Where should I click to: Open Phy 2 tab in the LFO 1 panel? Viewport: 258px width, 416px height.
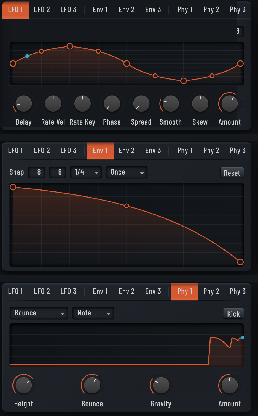[211, 10]
